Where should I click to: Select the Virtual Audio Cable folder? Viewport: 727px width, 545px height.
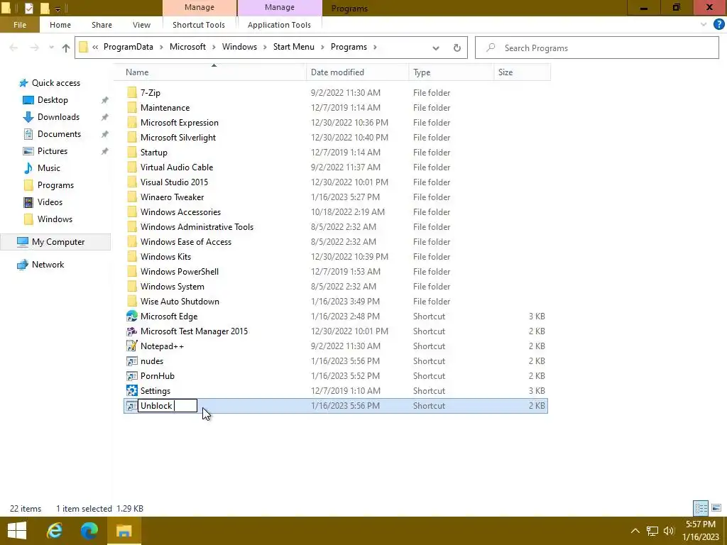pos(336,167)
